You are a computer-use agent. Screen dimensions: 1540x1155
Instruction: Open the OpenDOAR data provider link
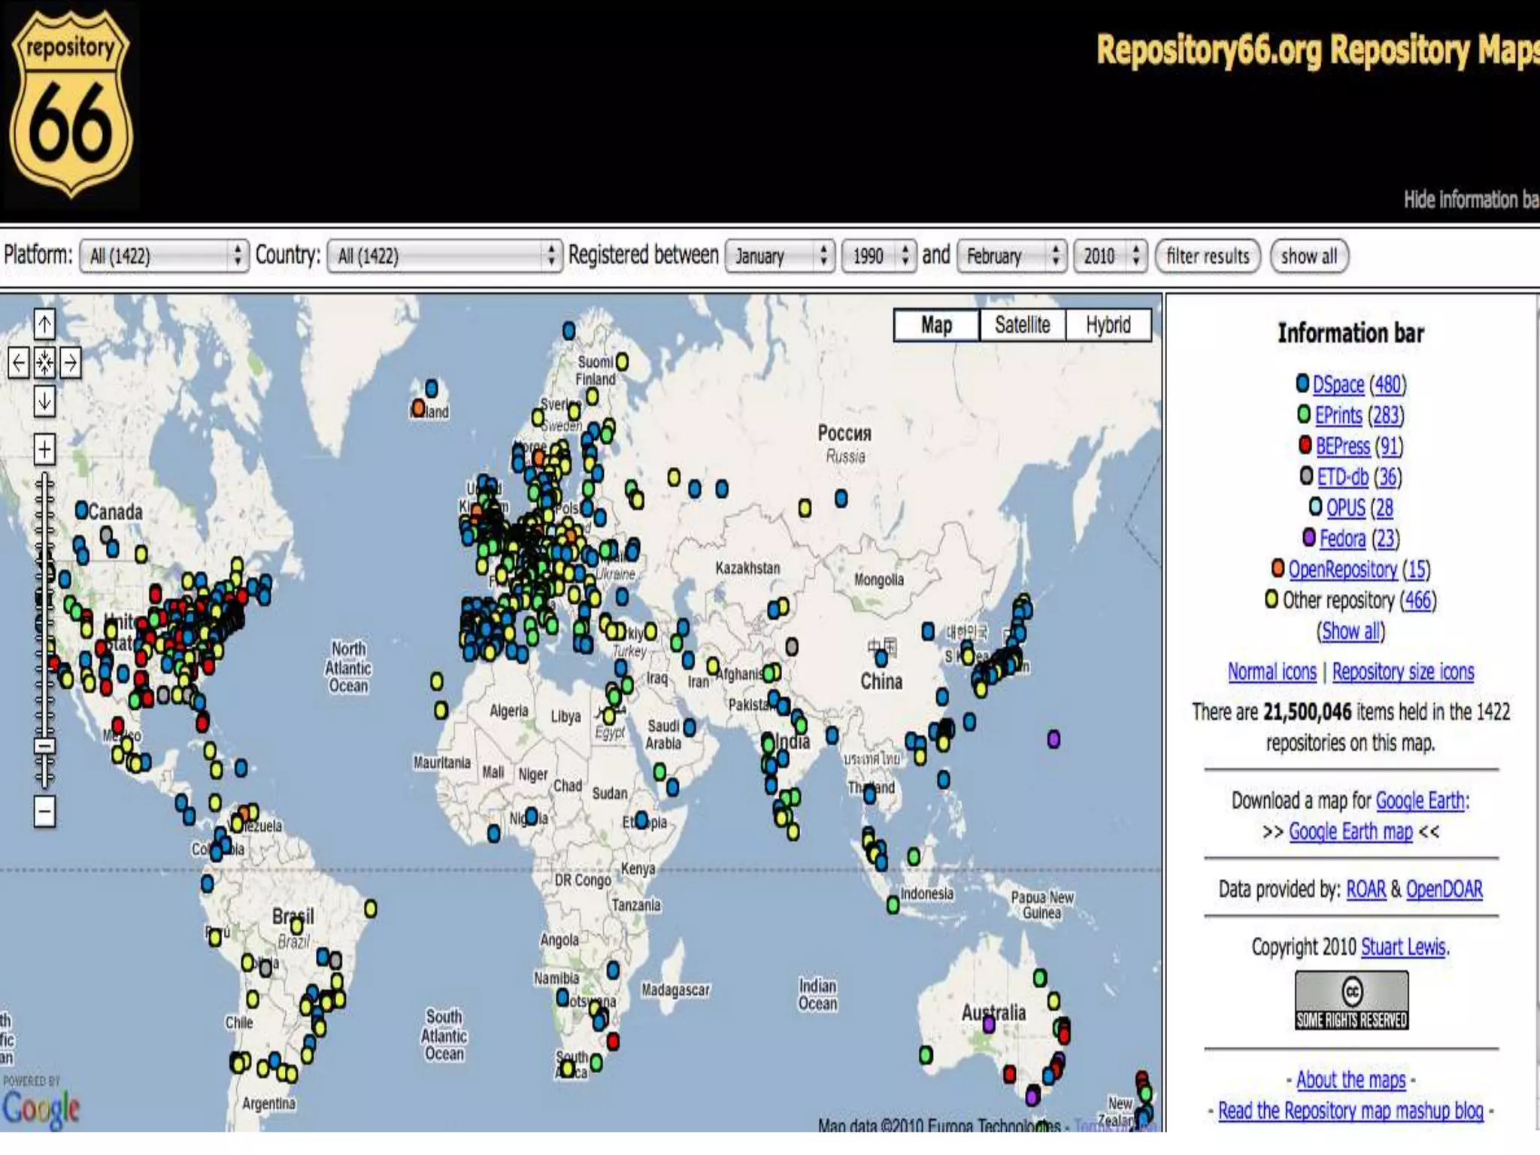click(1445, 889)
